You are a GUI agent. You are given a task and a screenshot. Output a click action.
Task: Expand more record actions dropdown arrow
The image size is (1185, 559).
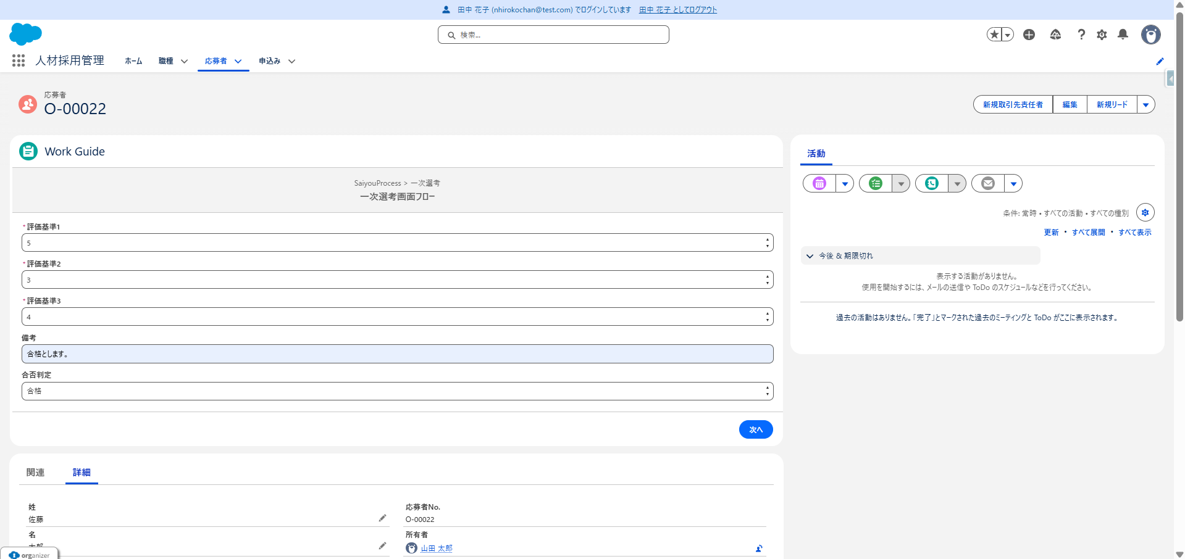[x=1145, y=105]
